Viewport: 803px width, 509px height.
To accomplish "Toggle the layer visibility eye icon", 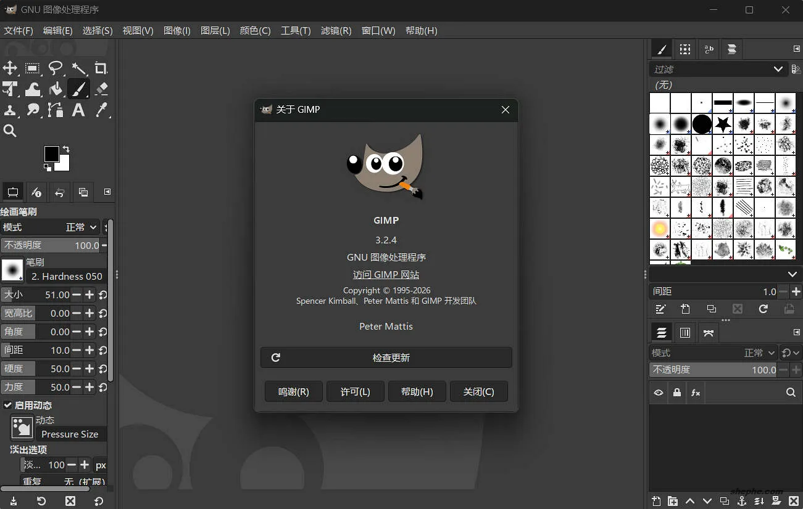I will click(659, 393).
